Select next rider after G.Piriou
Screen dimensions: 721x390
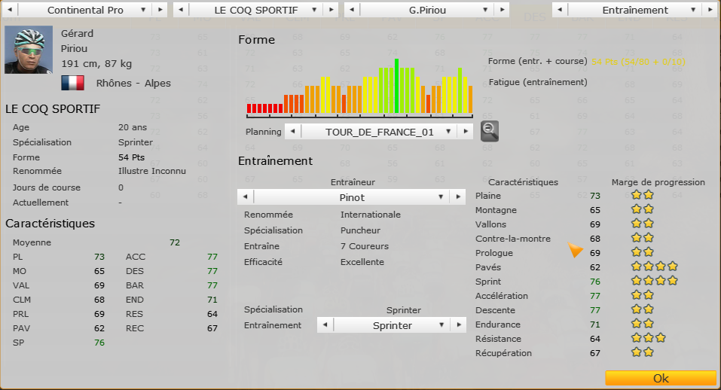pos(503,10)
